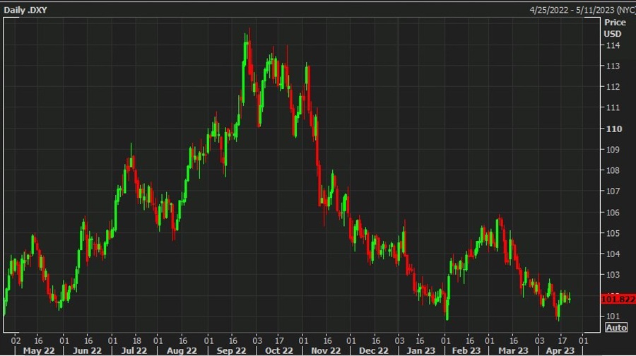Select the May 22 month label
Image resolution: width=636 pixels, height=356 pixels.
38,350
